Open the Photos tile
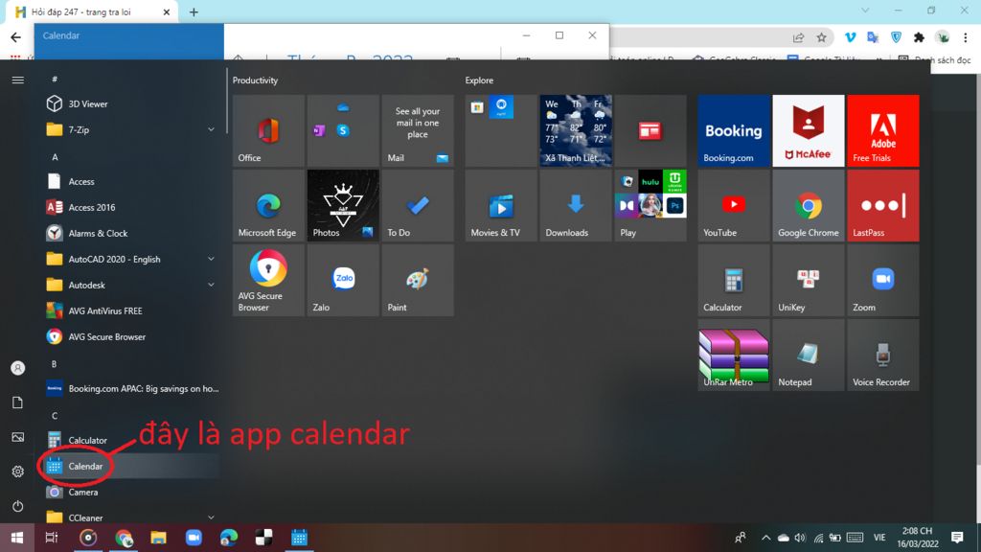 click(343, 205)
